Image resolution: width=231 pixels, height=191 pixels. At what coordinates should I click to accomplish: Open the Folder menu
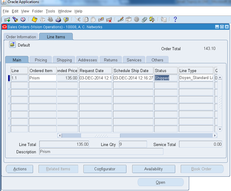[37, 11]
